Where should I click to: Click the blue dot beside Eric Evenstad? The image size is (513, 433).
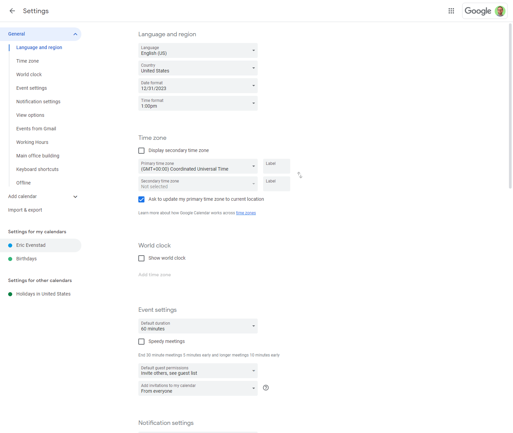click(10, 245)
